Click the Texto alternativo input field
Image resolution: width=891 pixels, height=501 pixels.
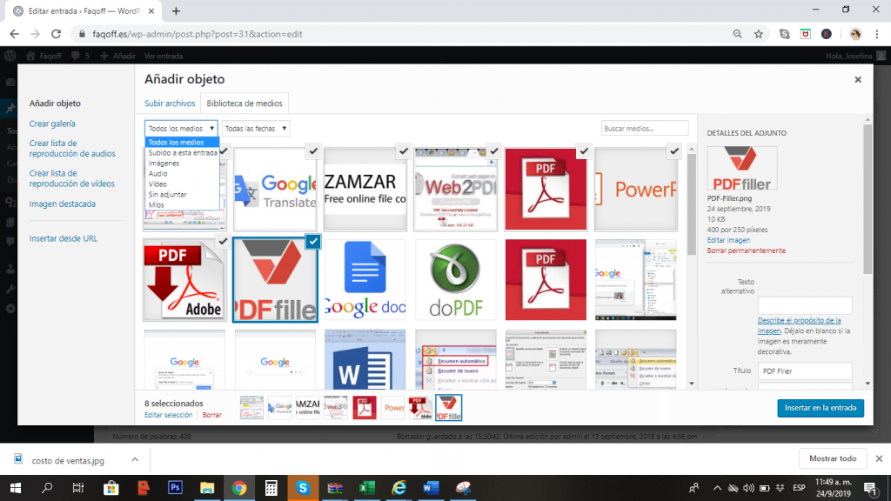click(x=805, y=305)
